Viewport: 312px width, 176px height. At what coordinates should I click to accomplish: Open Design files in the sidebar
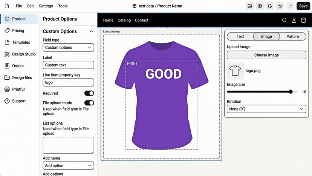(x=22, y=77)
